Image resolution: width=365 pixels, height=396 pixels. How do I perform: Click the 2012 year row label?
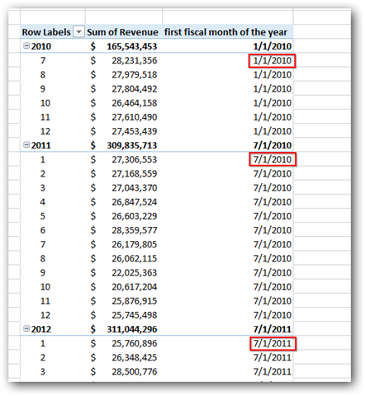coord(41,329)
